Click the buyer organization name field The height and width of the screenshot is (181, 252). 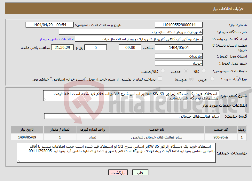[131, 32]
